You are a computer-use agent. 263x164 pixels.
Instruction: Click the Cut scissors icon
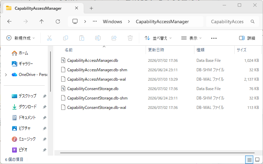(49, 38)
